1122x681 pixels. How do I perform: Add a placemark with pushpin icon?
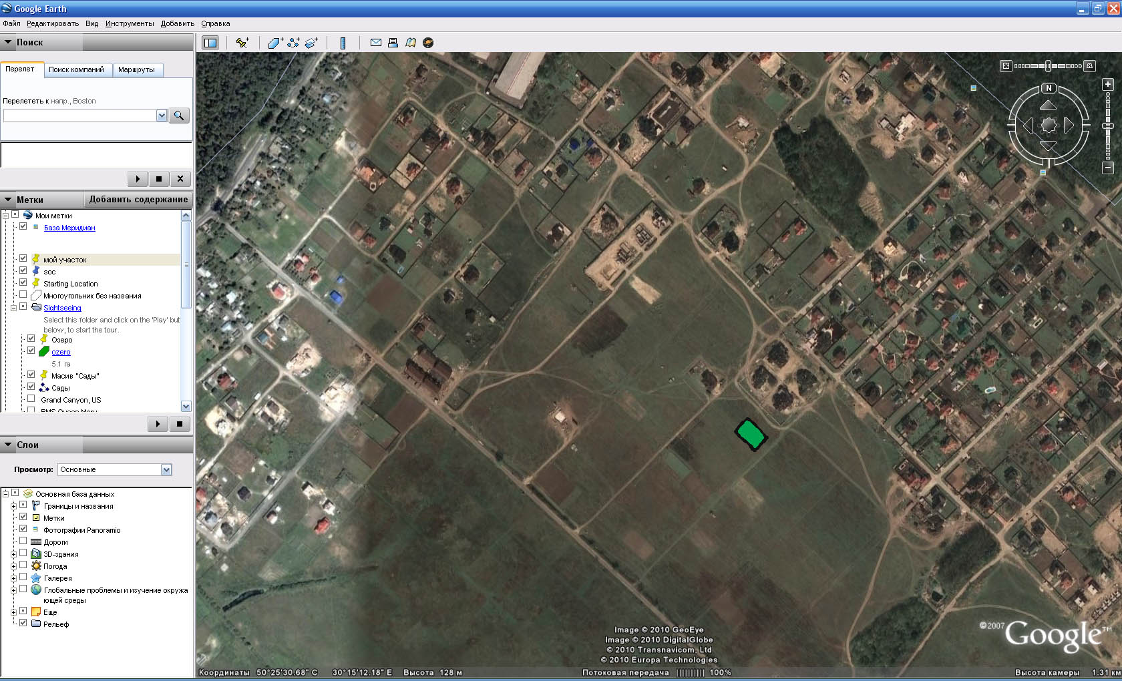pos(242,43)
